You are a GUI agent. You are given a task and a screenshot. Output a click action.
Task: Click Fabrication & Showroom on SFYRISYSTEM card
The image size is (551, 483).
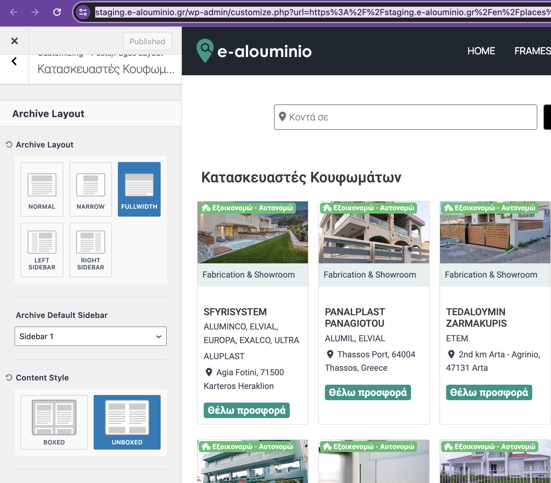point(249,275)
